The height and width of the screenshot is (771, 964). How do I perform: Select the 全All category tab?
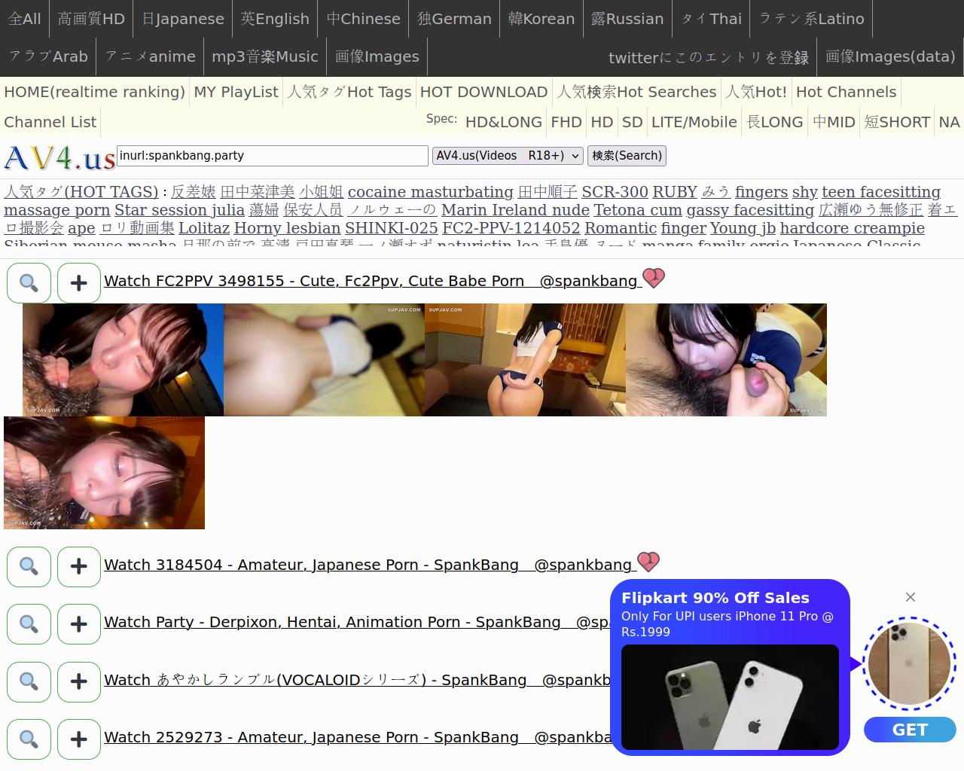[25, 19]
